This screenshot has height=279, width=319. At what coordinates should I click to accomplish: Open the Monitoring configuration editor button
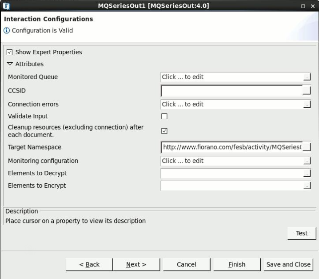307,161
